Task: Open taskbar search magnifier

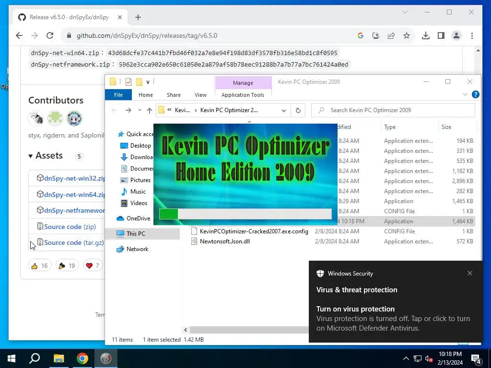Action: [x=35, y=358]
